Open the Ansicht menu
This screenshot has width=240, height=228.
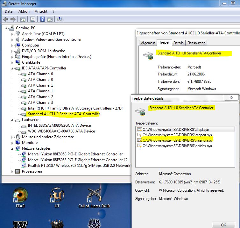41,11
